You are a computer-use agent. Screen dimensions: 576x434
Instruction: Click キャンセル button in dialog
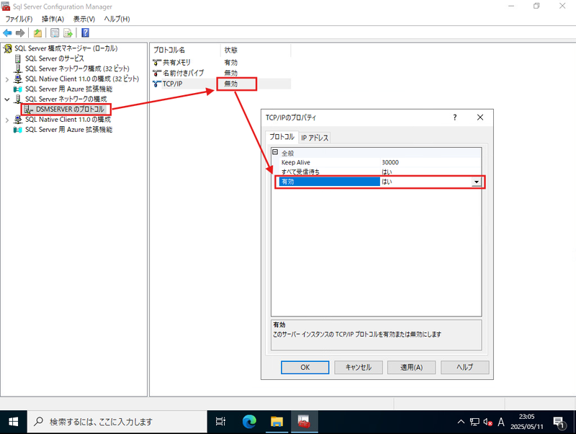click(358, 367)
